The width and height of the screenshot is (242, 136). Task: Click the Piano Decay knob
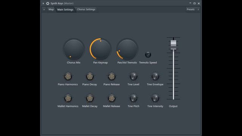pyautogui.click(x=90, y=76)
